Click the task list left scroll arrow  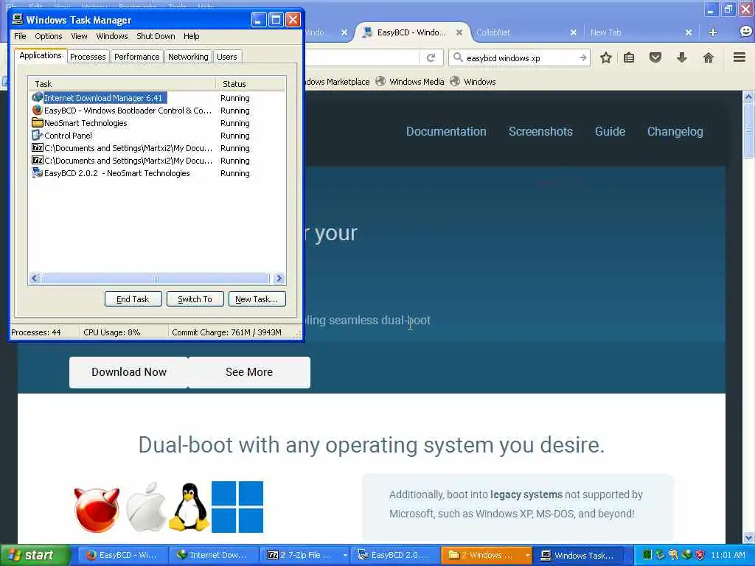click(35, 278)
